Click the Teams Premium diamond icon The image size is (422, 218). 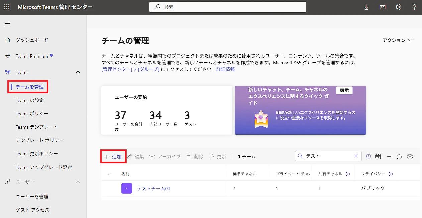pyautogui.click(x=8, y=56)
